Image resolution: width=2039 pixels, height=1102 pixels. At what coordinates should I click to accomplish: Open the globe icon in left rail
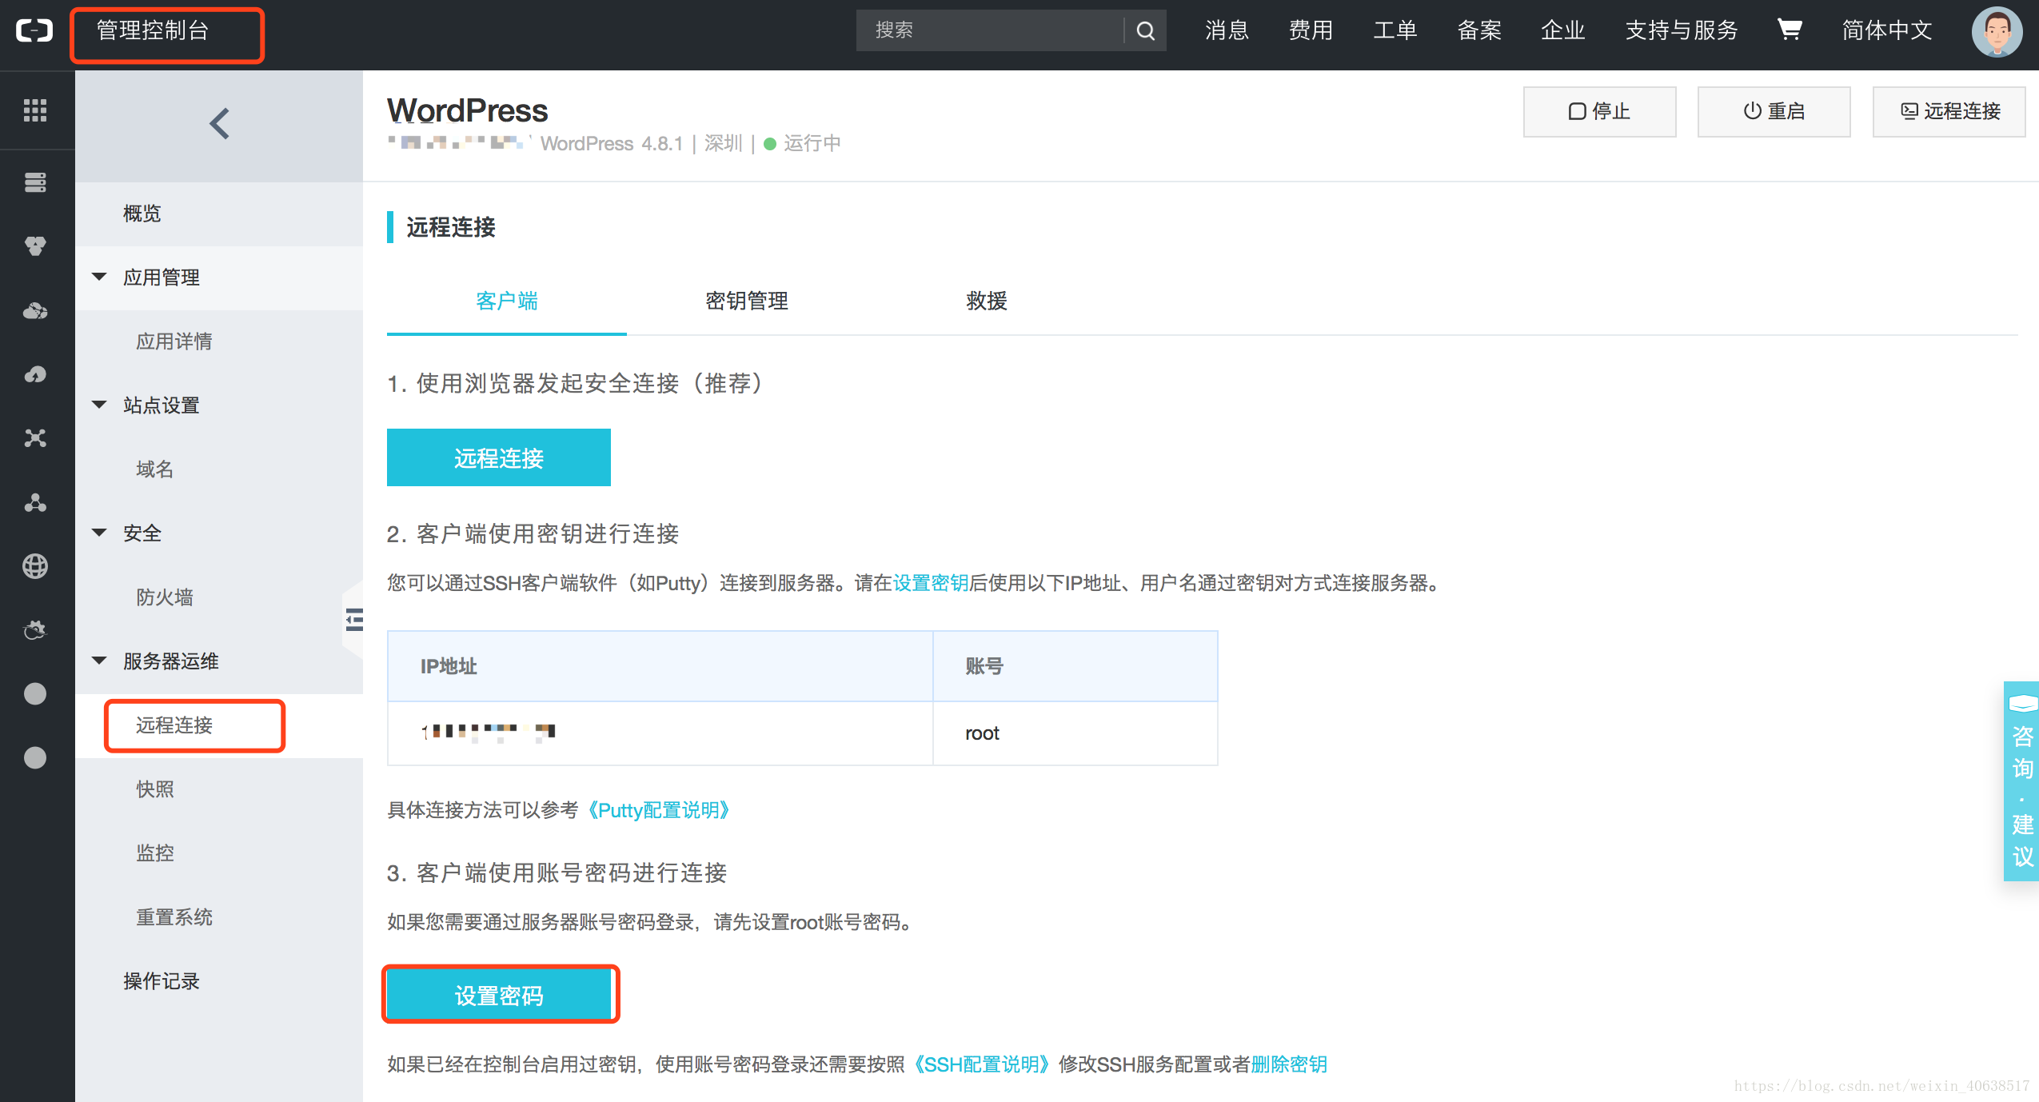pyautogui.click(x=35, y=566)
